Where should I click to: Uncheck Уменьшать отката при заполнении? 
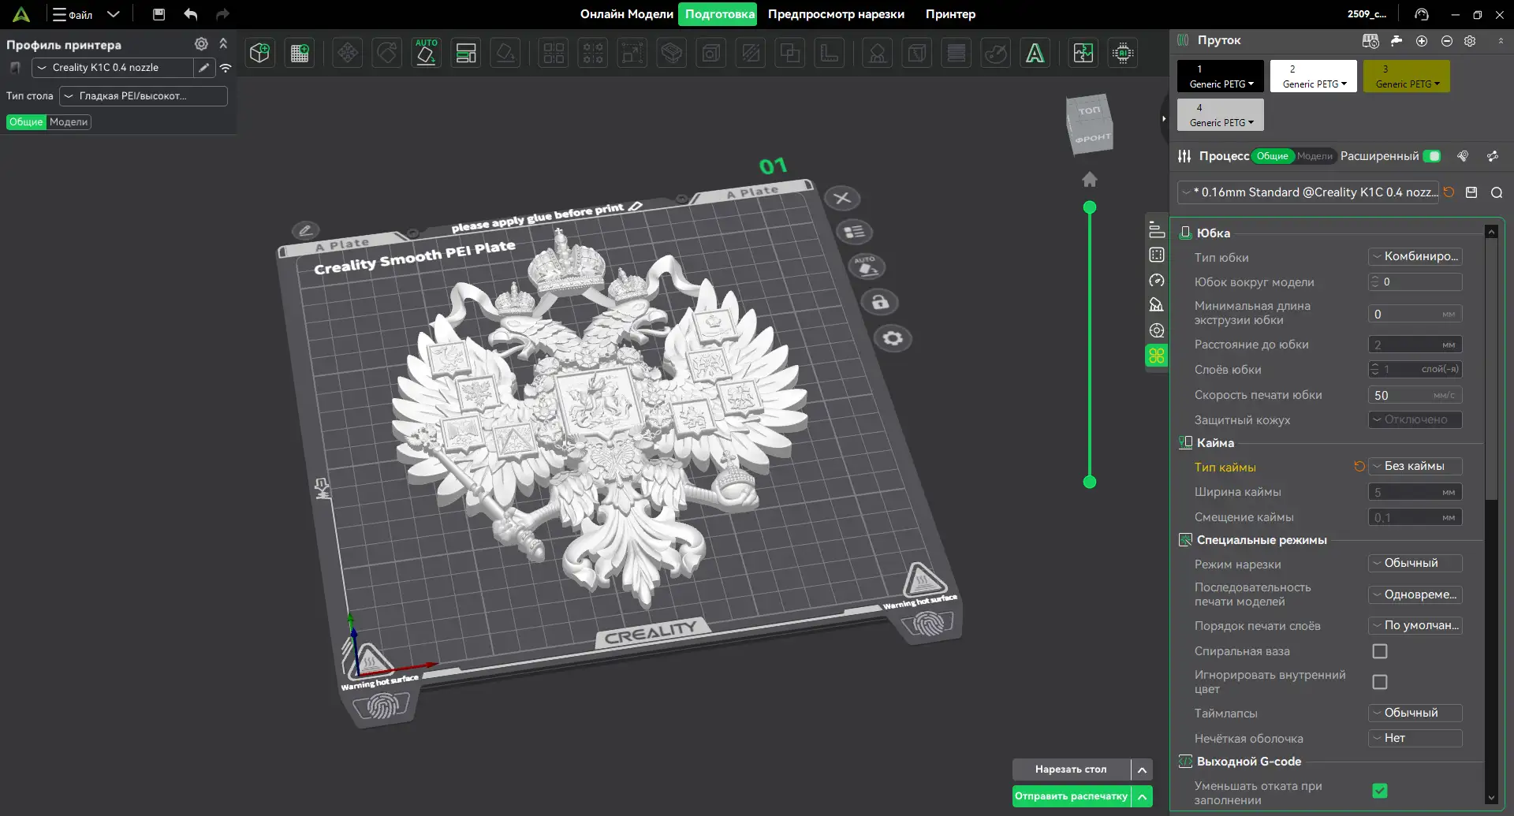pyautogui.click(x=1380, y=791)
